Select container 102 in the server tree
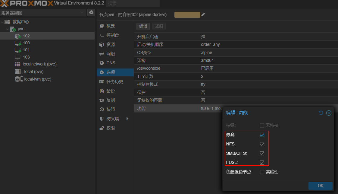 (x=26, y=36)
